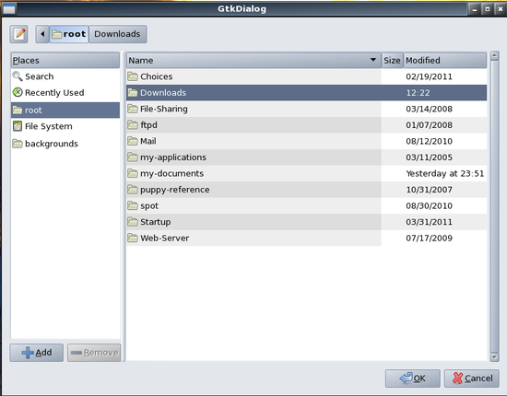Image resolution: width=507 pixels, height=396 pixels.
Task: Click the Downloads folder icon in list
Action: click(133, 93)
